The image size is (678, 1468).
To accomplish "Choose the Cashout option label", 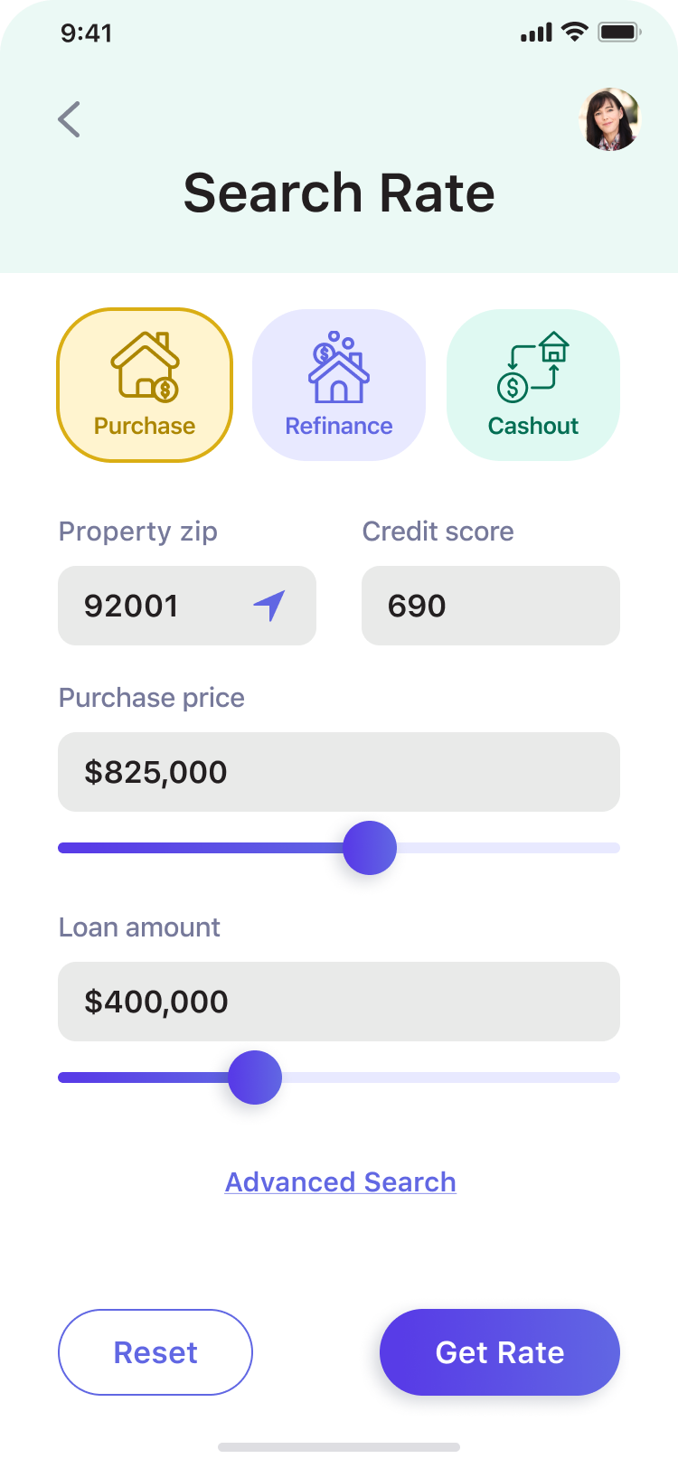I will 533,426.
